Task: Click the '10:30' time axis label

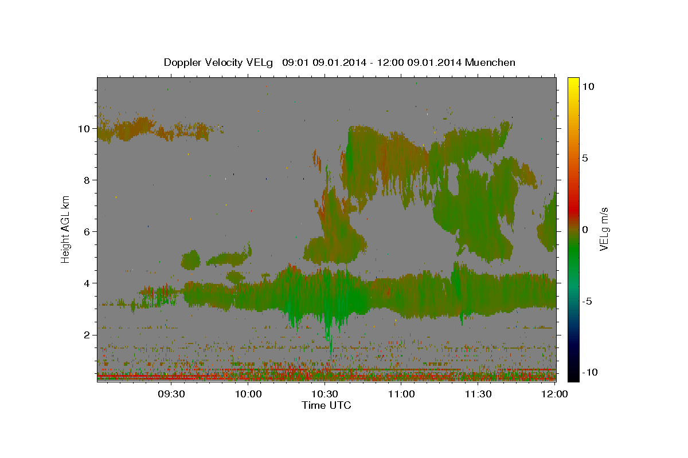Action: pyautogui.click(x=325, y=394)
